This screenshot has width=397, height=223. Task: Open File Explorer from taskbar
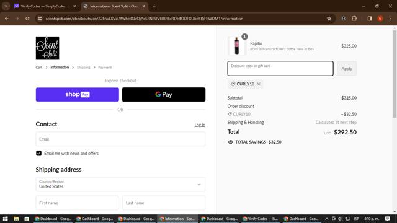(16, 219)
